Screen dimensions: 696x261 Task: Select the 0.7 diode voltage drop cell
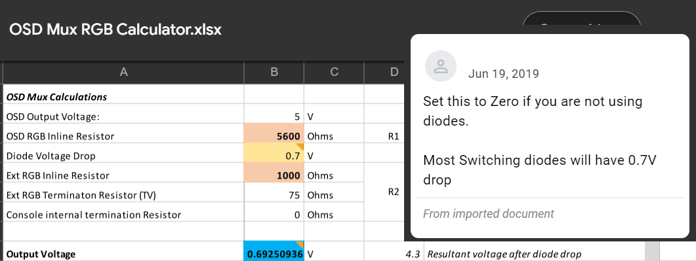[x=274, y=156]
